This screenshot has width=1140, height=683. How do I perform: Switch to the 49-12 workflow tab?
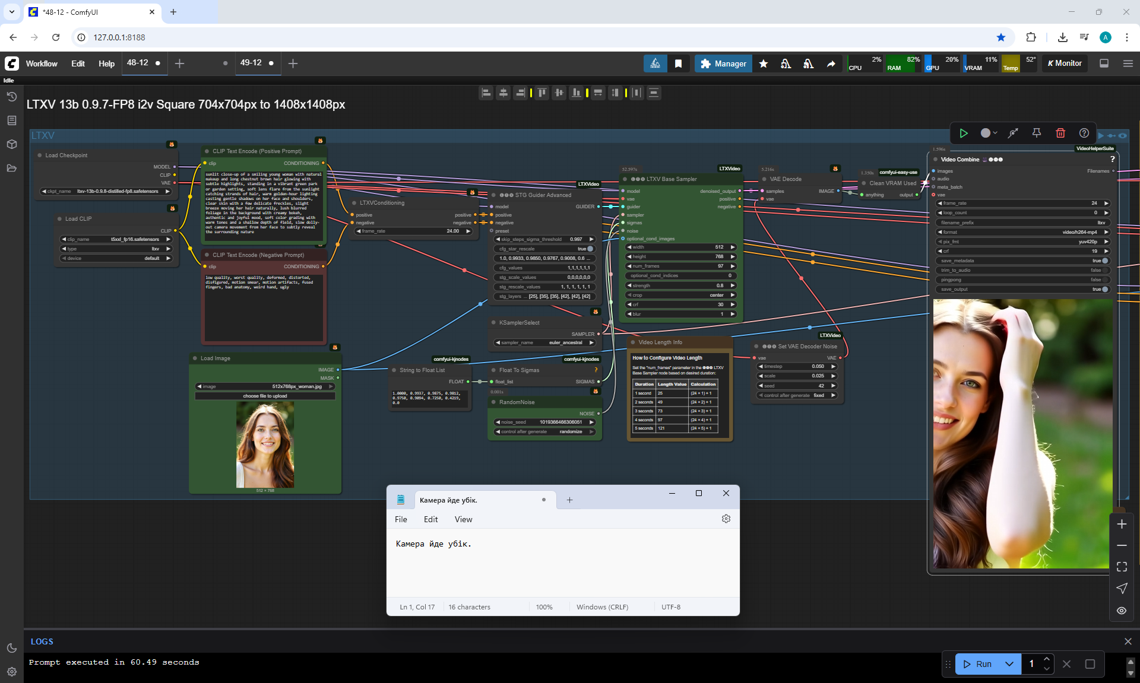(x=251, y=62)
